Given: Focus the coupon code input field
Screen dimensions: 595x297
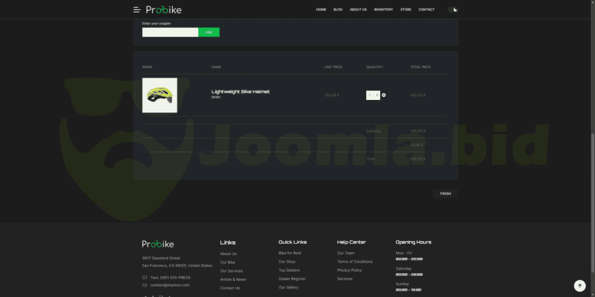Looking at the screenshot, I should [170, 32].
